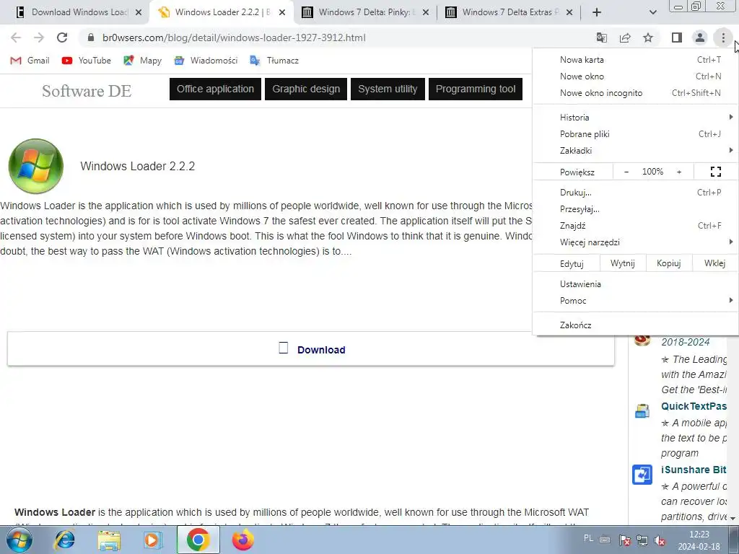Toggle fullscreen mode icon
The image size is (739, 554).
tap(715, 172)
